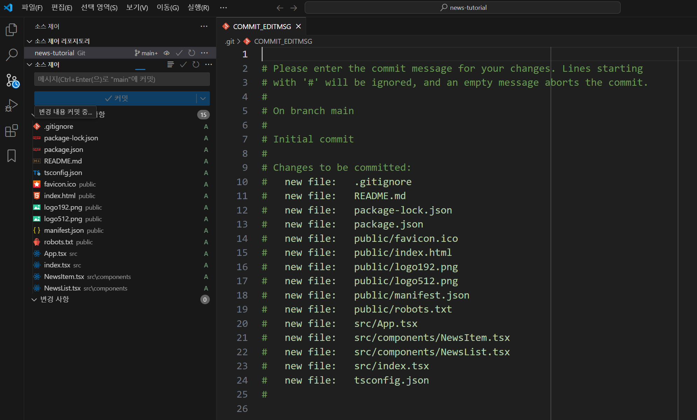
Task: Open the Bookmarks view in activity bar
Action: 12,156
